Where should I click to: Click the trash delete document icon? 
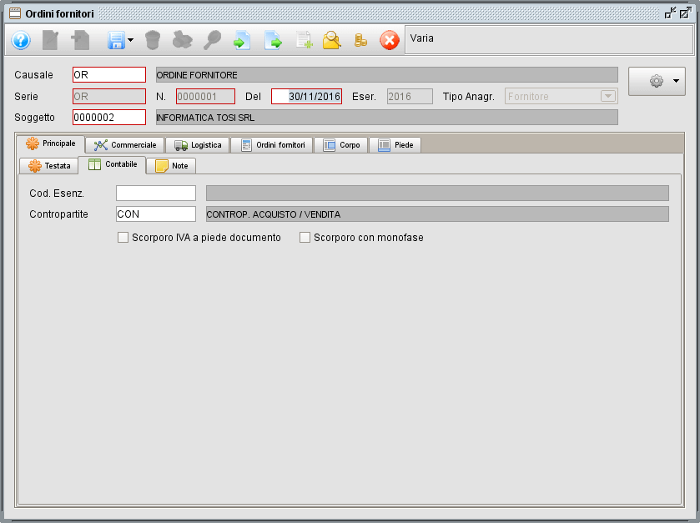pos(152,39)
